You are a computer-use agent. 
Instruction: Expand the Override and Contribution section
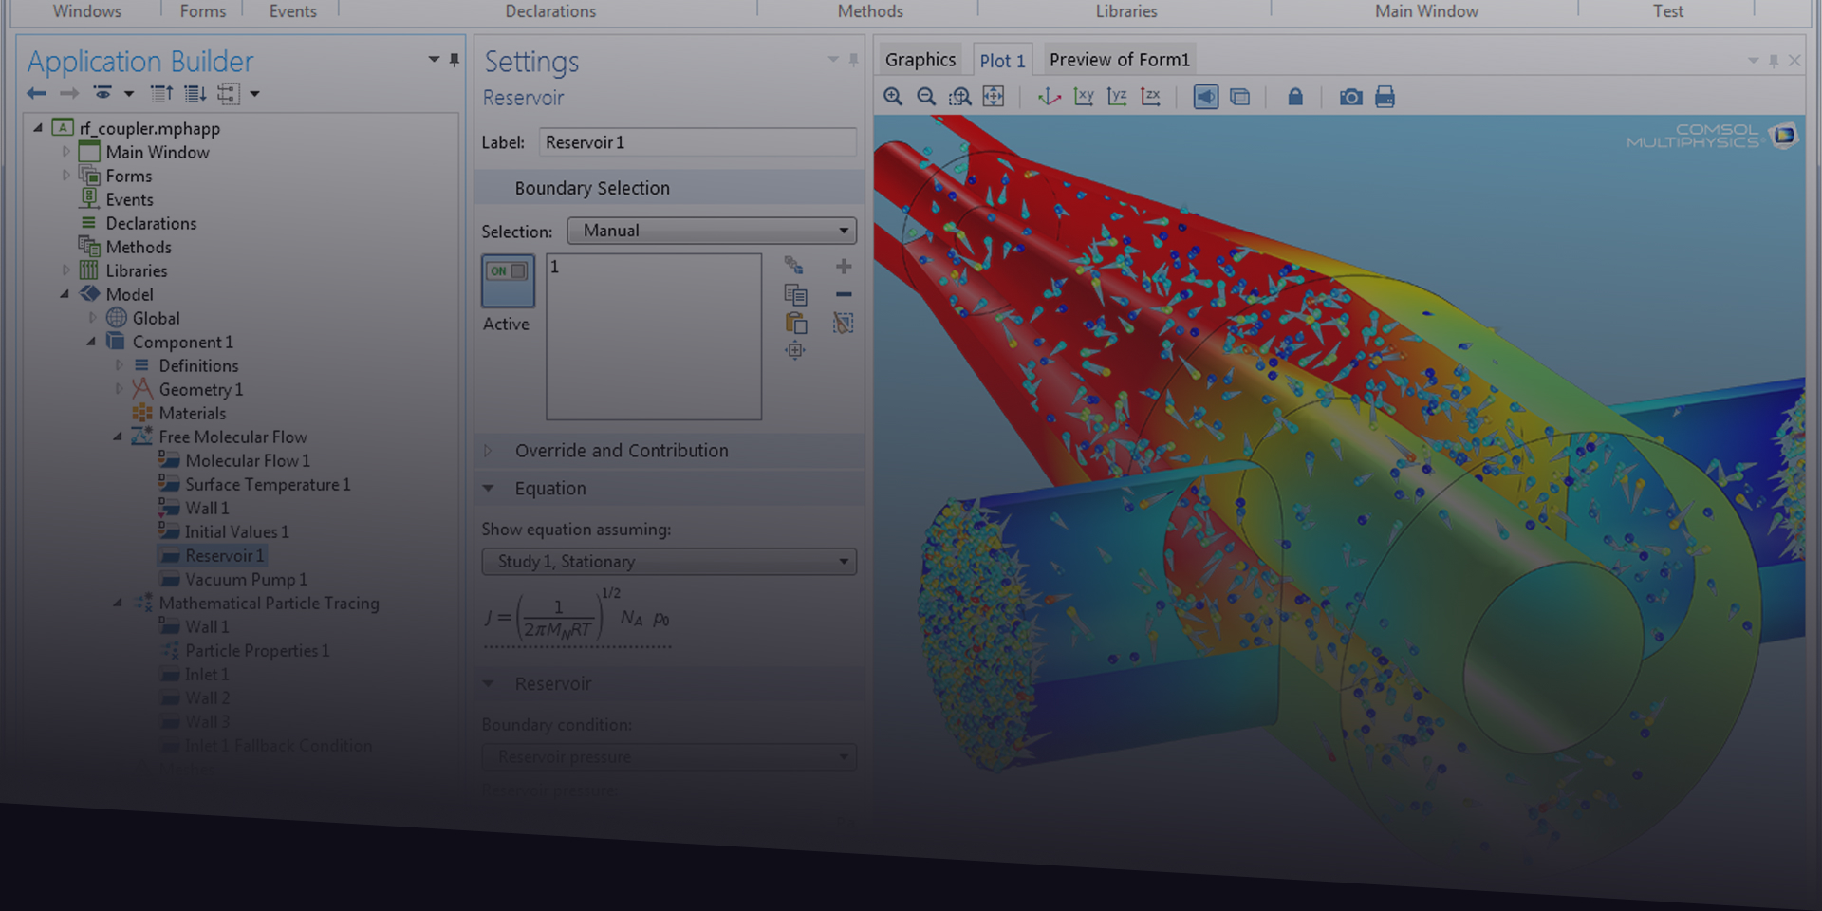pyautogui.click(x=489, y=451)
